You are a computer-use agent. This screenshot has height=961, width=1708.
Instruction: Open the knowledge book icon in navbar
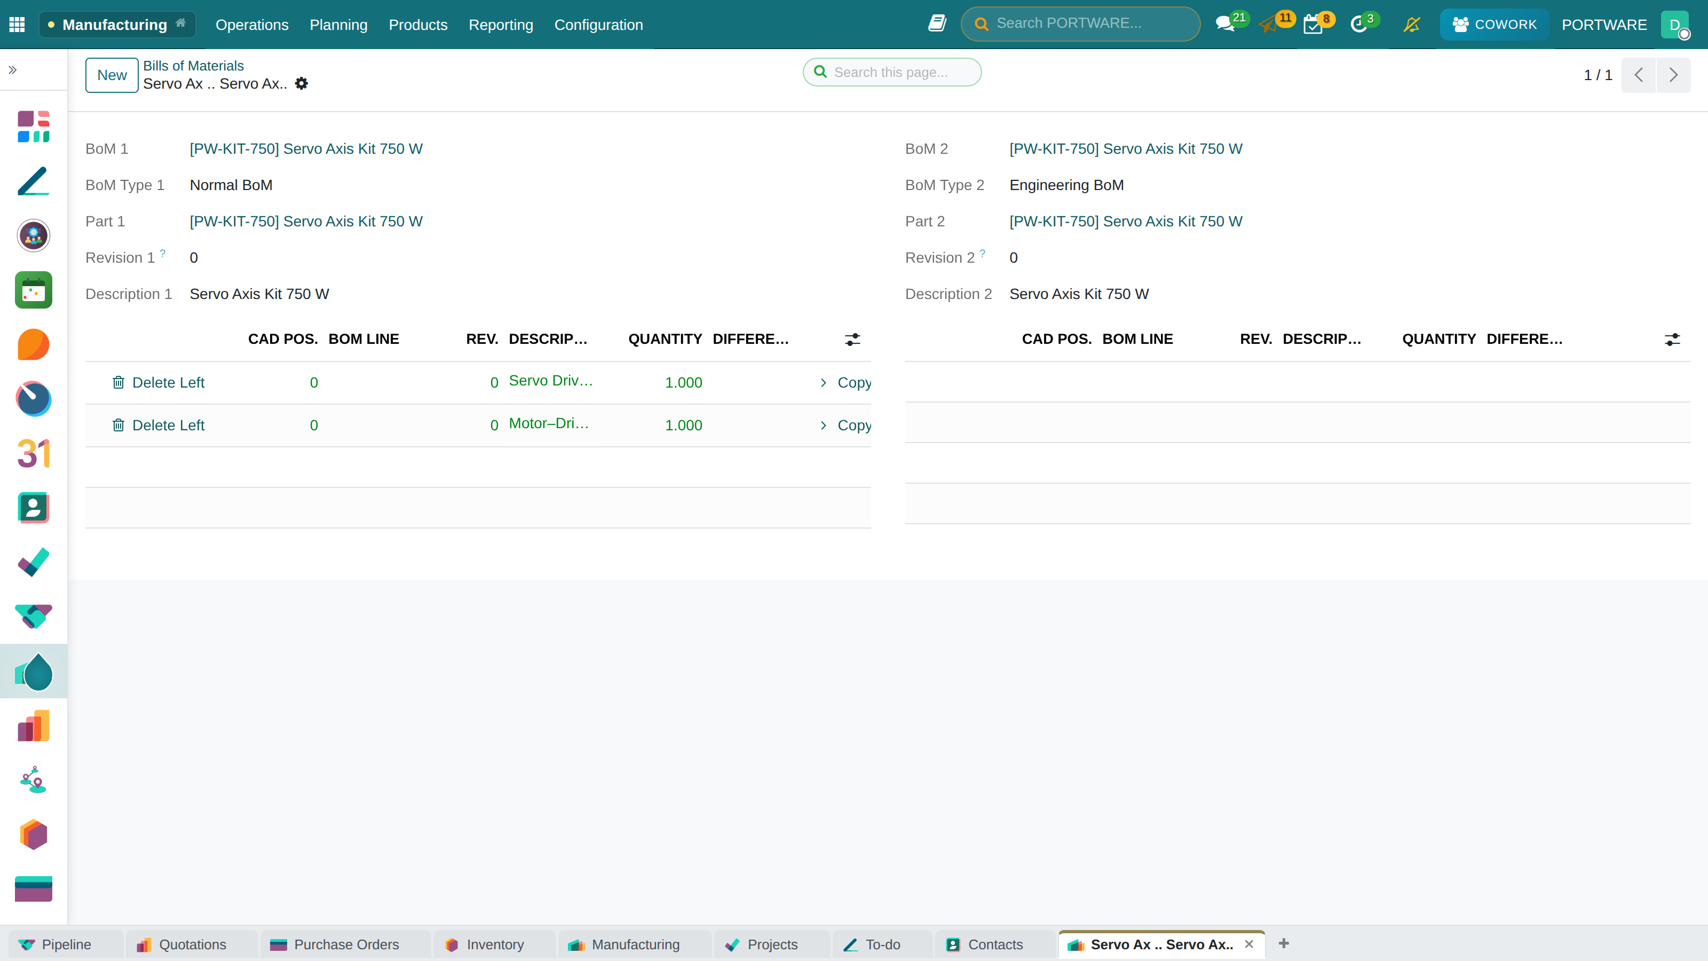coord(937,24)
